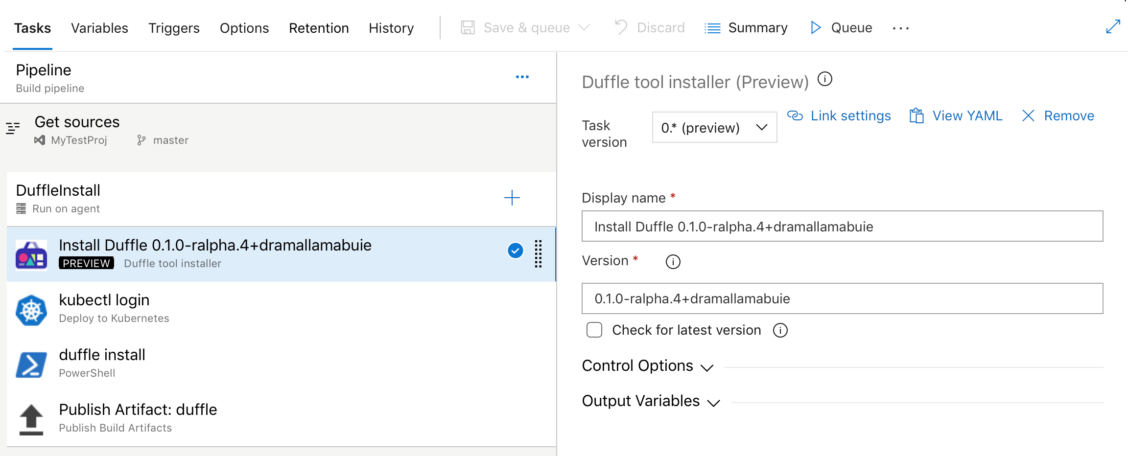
Task: Click the branch icon next to master
Action: click(141, 140)
